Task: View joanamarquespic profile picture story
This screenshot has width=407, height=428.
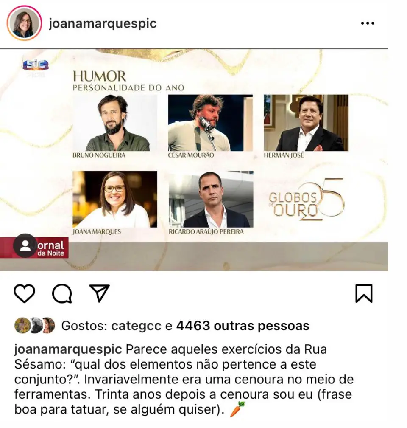Action: 24,23
